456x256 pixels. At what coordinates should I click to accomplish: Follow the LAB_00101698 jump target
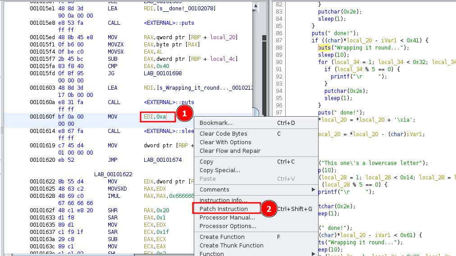(x=163, y=73)
